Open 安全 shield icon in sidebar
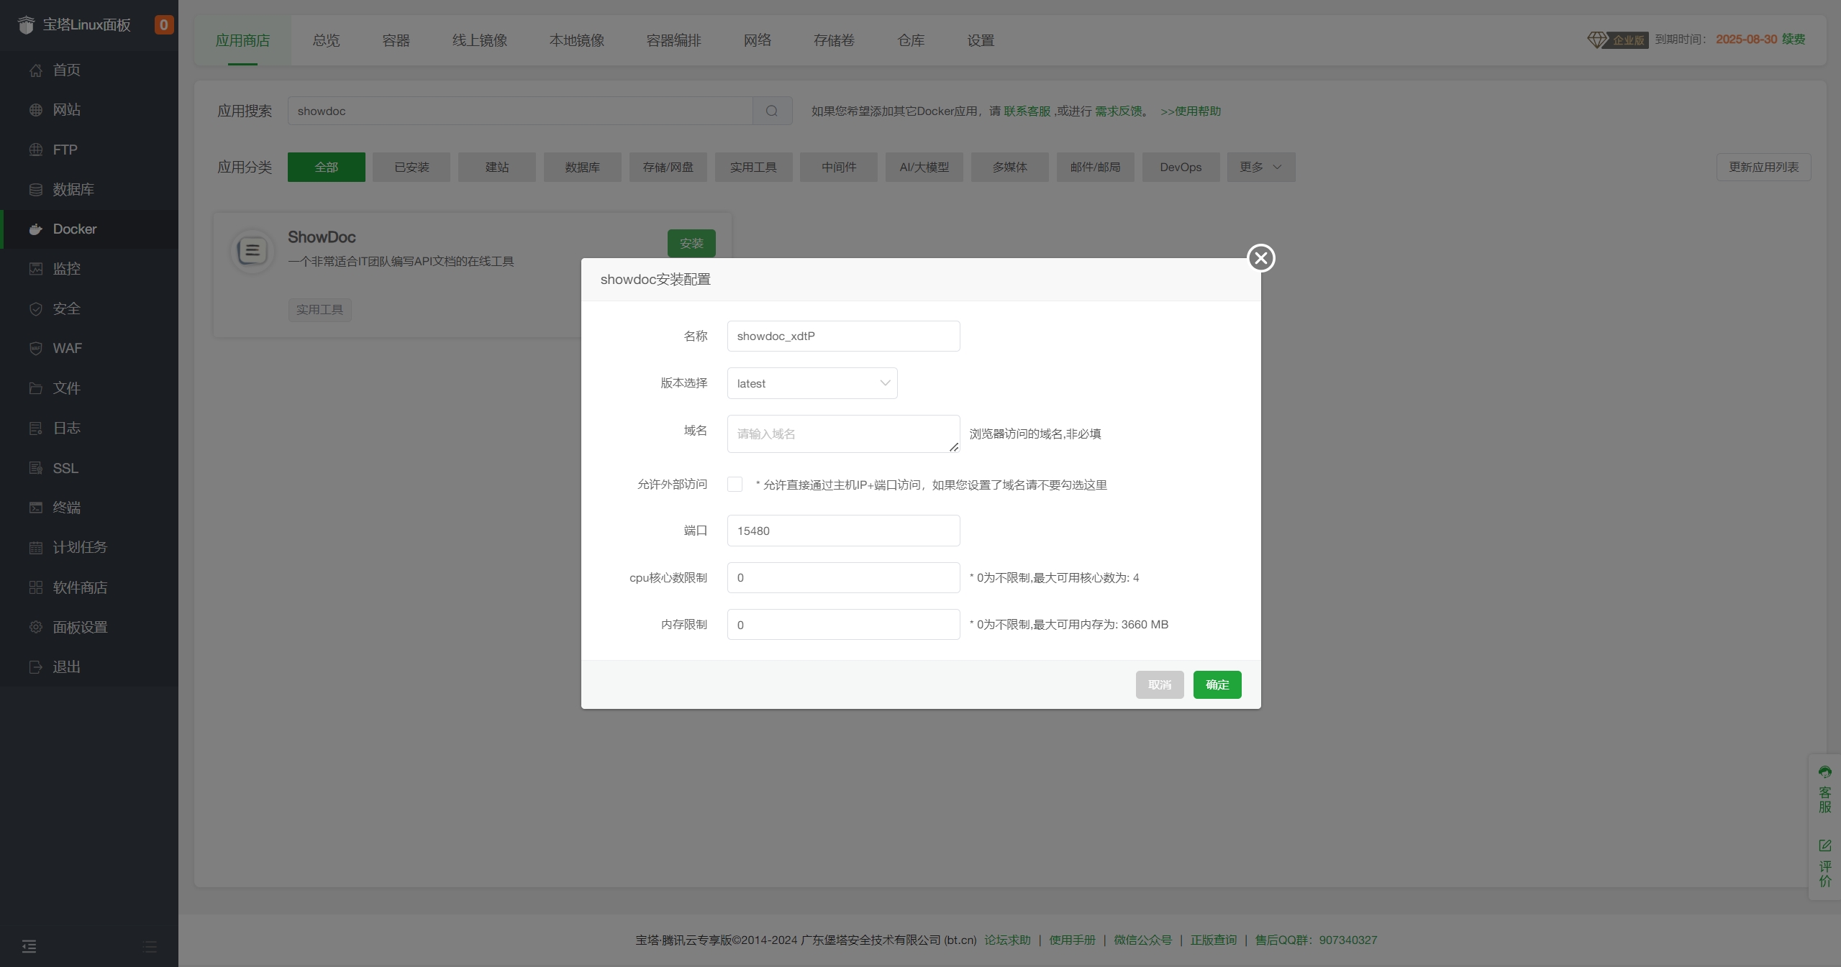This screenshot has width=1841, height=967. click(36, 309)
